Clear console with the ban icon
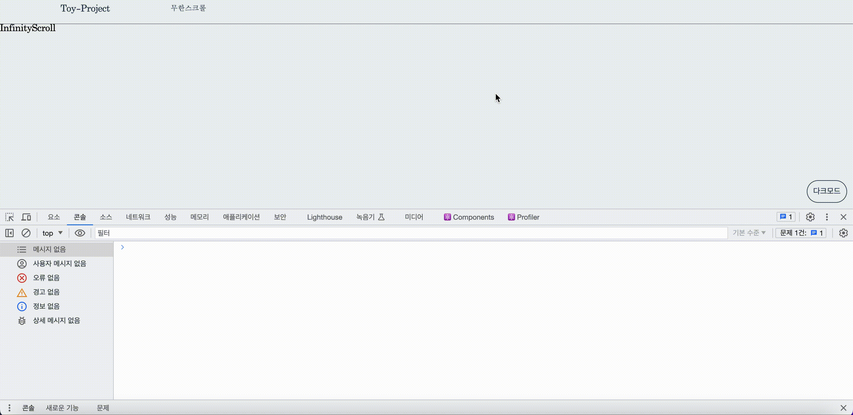 coord(26,233)
